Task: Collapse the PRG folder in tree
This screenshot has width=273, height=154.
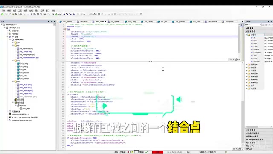Action: tap(13, 82)
